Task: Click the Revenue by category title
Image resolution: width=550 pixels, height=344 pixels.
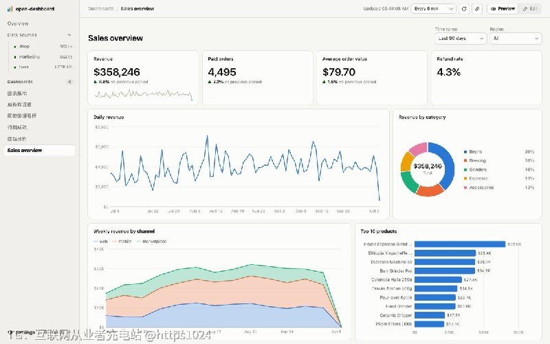Action: tap(422, 117)
